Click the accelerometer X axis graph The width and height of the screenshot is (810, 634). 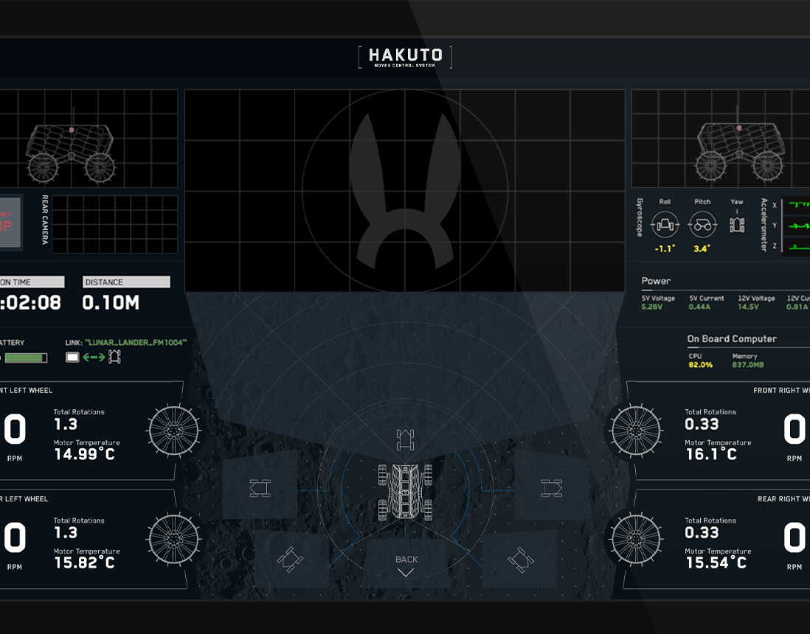[x=797, y=206]
